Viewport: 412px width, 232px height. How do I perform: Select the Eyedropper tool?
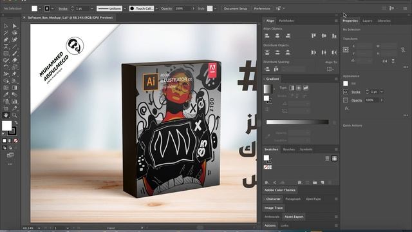coord(6,95)
